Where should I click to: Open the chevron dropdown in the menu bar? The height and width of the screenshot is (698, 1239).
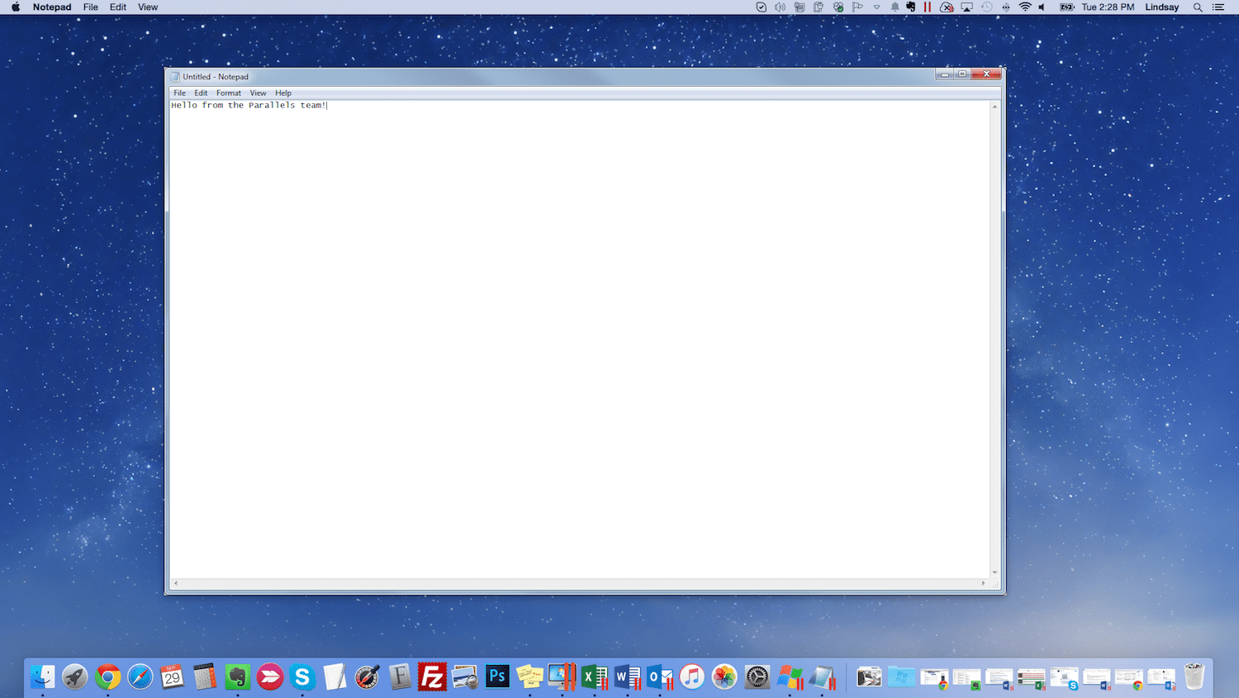[x=877, y=7]
